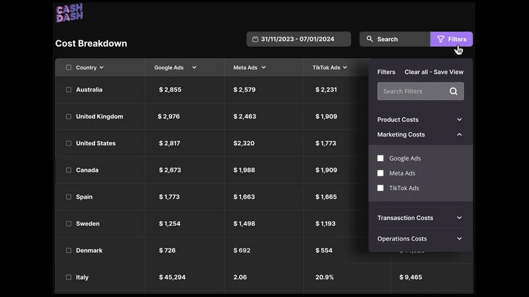Check the United Kingdom row checkbox

pos(69,117)
